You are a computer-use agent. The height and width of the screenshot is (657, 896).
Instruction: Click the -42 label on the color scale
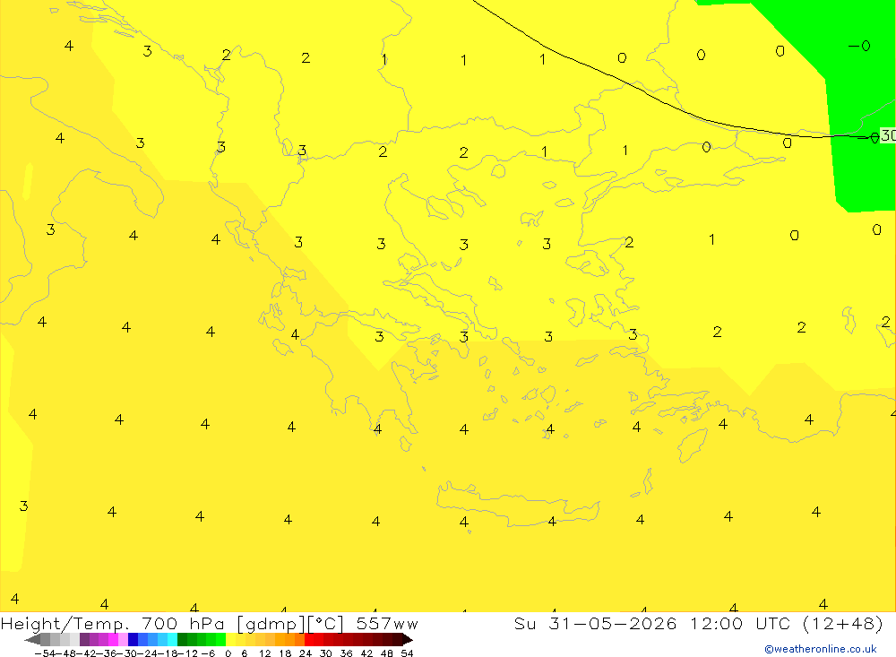pos(86,653)
